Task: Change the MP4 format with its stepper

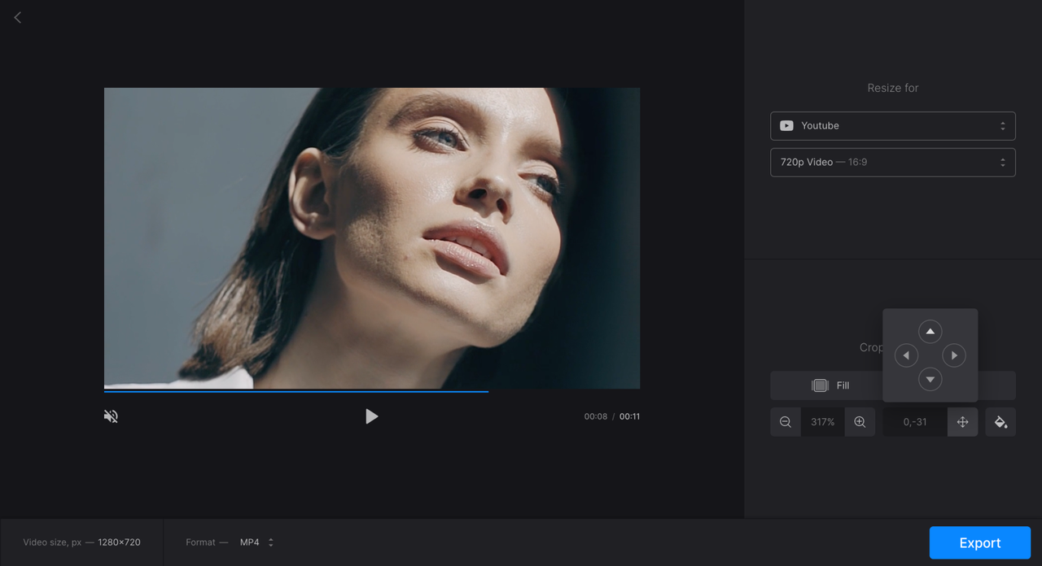Action: (x=270, y=542)
